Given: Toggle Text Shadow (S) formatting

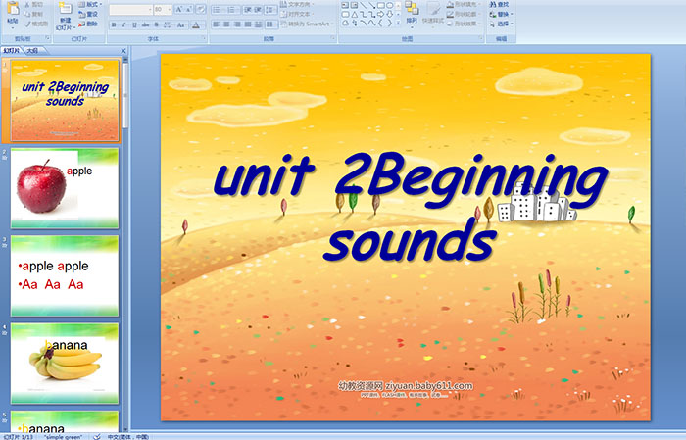Looking at the screenshot, I should (156, 24).
